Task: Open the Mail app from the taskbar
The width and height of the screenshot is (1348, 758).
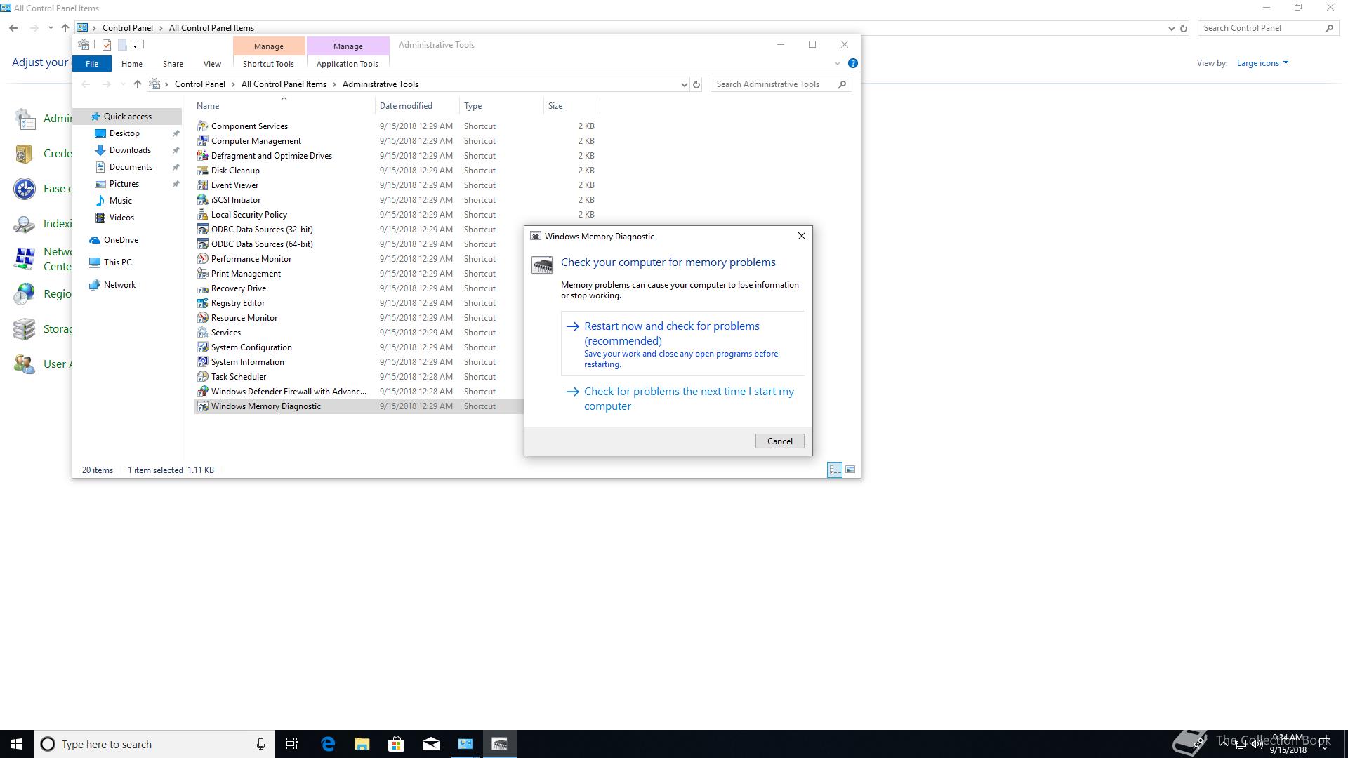Action: [431, 744]
